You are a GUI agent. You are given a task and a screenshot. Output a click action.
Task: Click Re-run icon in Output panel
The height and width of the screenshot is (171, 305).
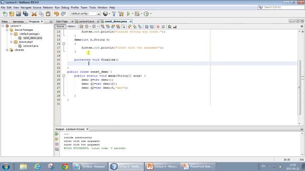pyautogui.click(x=57, y=134)
